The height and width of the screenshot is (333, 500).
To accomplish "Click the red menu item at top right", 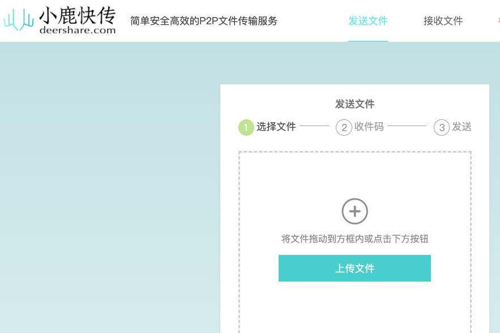I will [498, 20].
